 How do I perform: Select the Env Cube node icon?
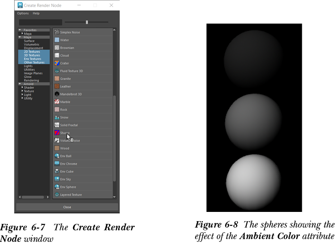[x=57, y=171]
